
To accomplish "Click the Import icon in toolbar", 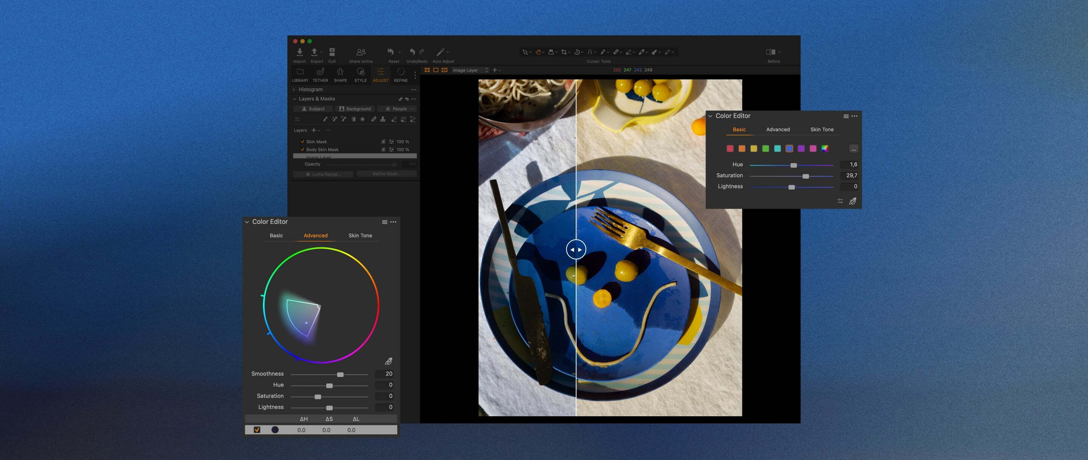I will (x=300, y=52).
